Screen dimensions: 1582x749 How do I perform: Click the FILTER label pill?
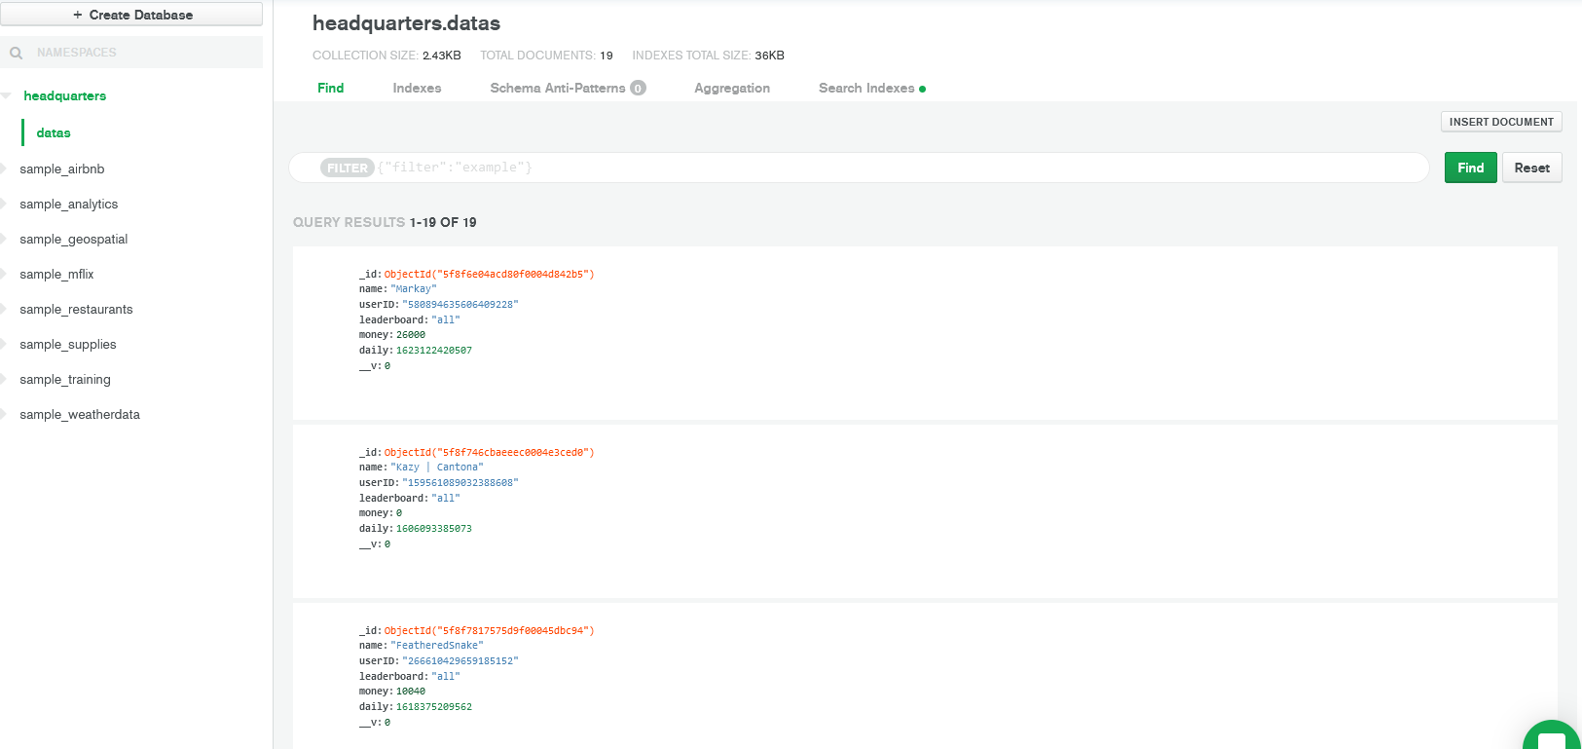(x=348, y=168)
